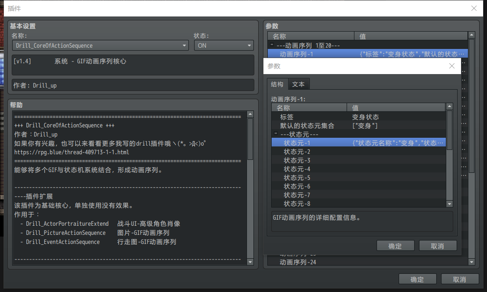Switch to the 结构 tab

(x=277, y=84)
